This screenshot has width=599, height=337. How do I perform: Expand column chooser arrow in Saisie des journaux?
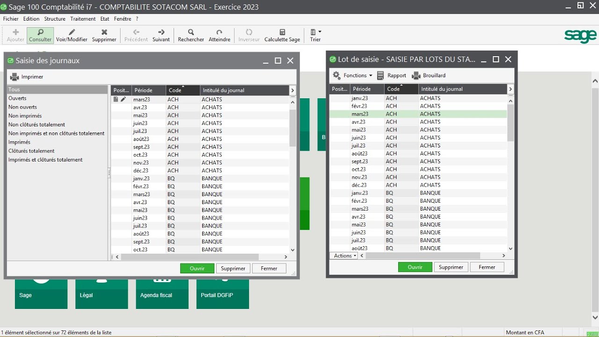pos(293,90)
